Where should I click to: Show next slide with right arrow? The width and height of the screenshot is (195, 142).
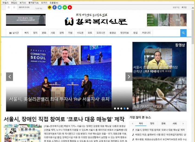coord(129,77)
